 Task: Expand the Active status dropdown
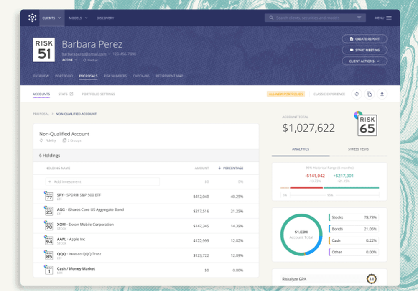point(69,60)
